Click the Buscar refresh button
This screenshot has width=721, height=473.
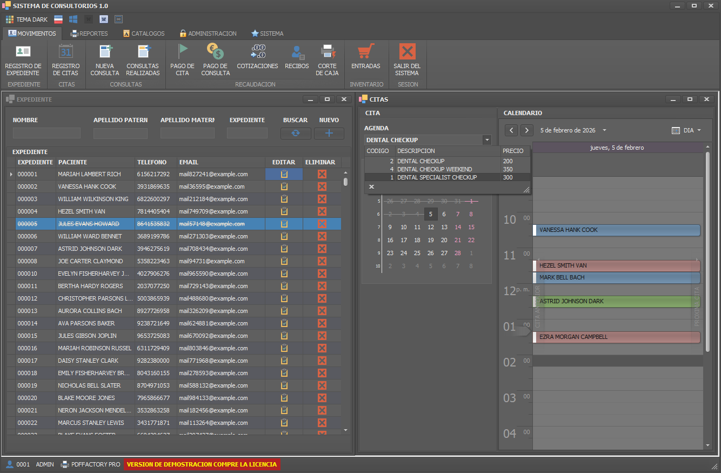296,134
